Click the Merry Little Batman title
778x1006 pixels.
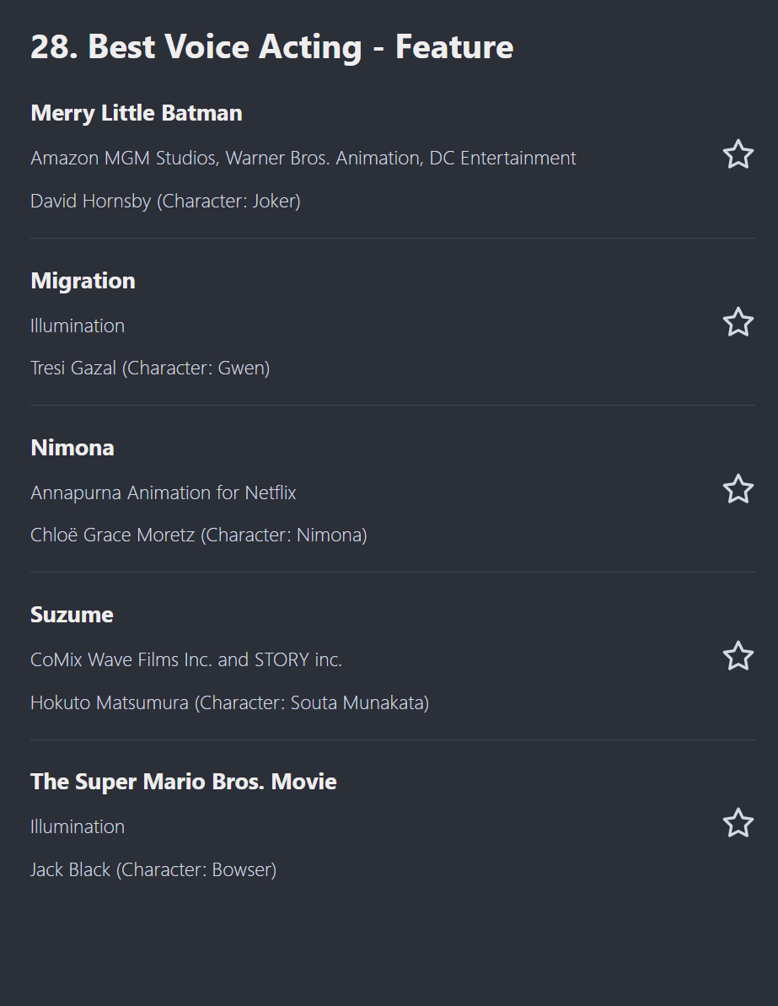[137, 113]
